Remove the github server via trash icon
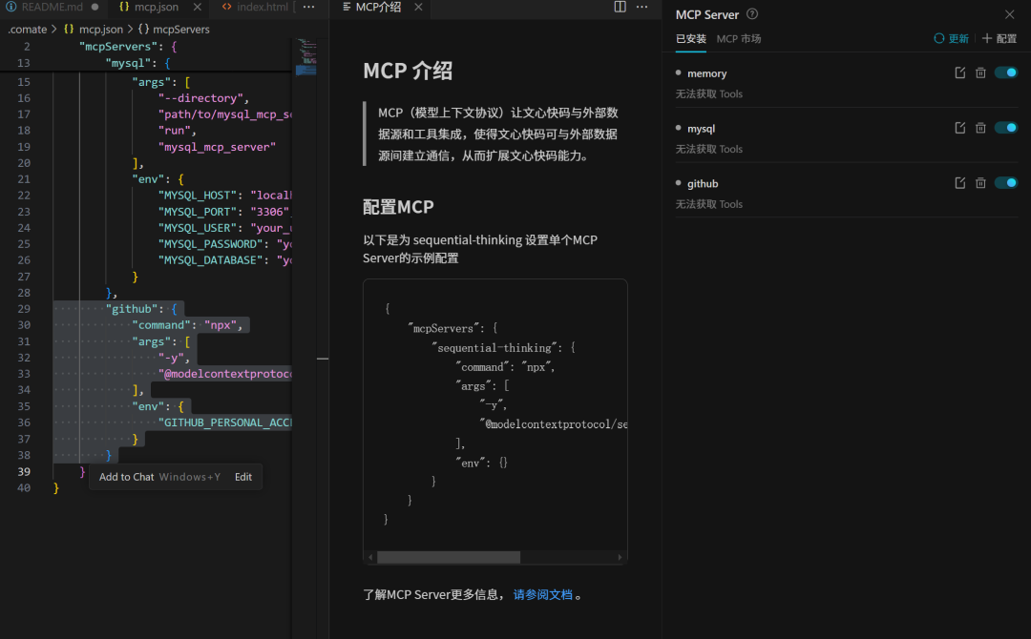Viewport: 1031px width, 639px height. [980, 183]
